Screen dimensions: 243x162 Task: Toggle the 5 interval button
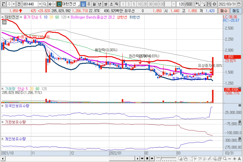click(134, 4)
